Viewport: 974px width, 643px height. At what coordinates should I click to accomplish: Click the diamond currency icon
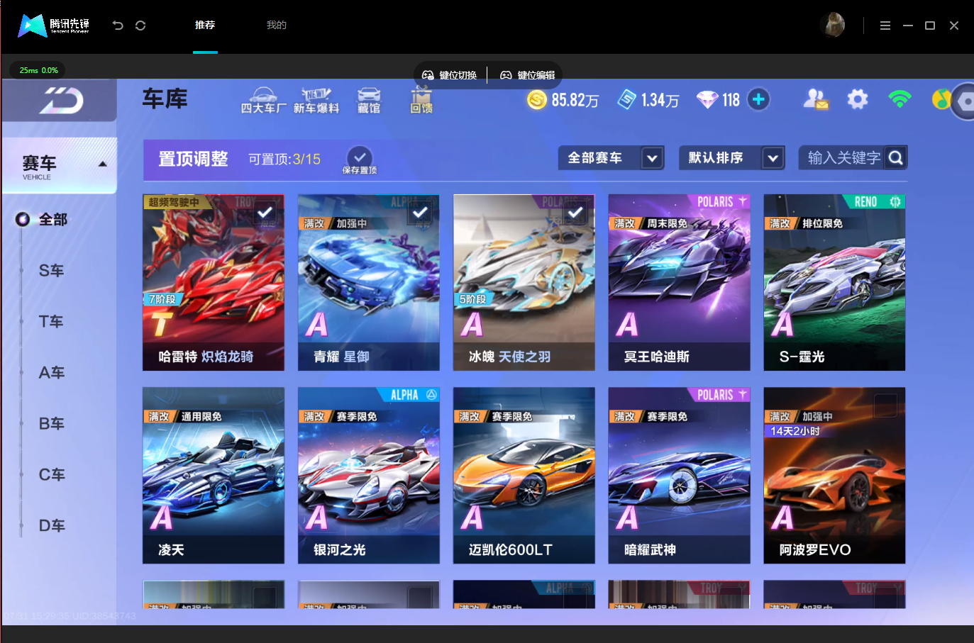(707, 100)
